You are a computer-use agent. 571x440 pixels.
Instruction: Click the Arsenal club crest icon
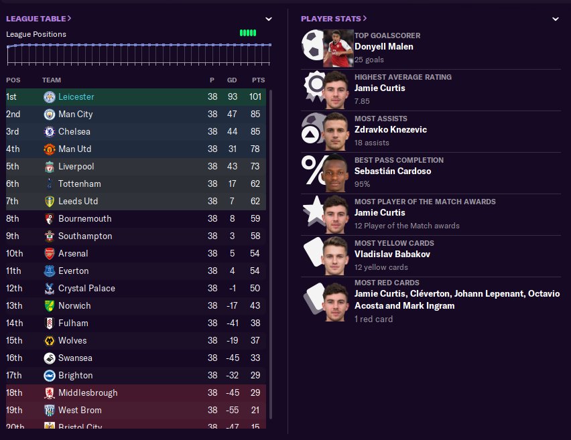tap(49, 254)
